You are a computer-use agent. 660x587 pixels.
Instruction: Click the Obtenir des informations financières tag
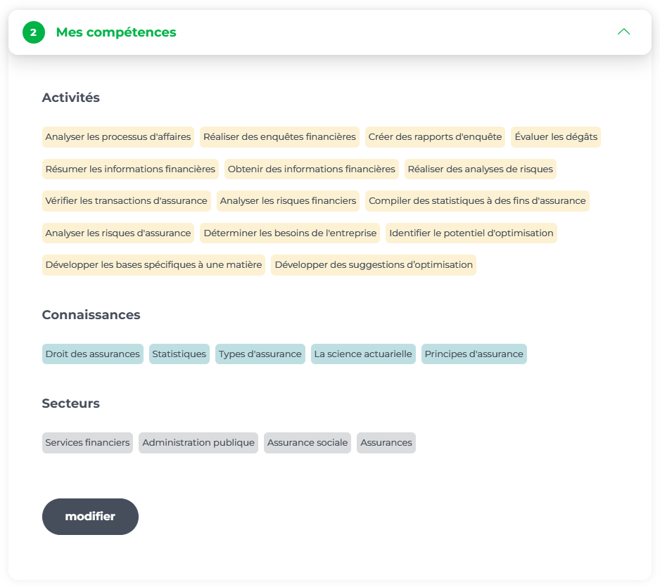click(x=312, y=169)
